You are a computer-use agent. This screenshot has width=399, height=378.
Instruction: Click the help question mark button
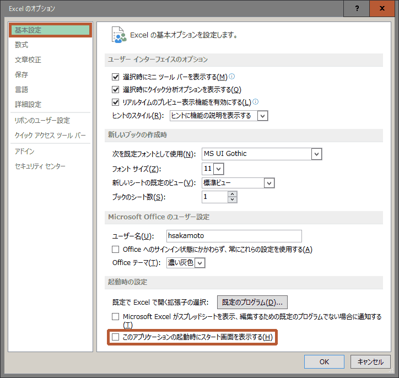point(357,8)
